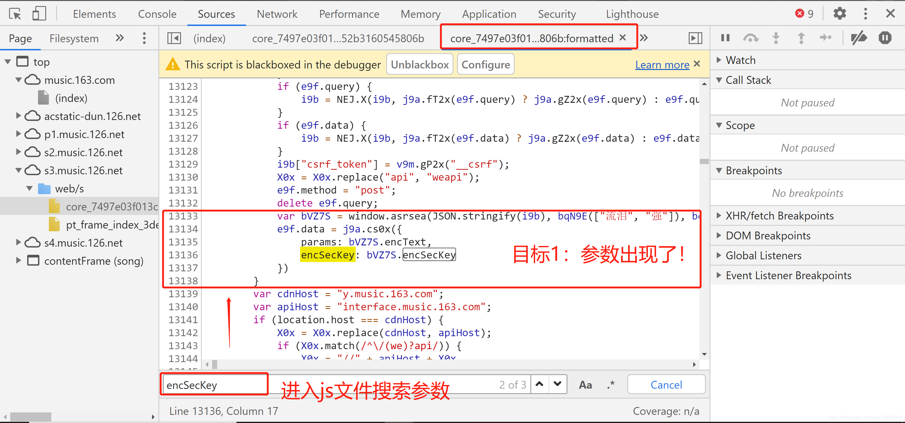Hide the file navigator sidebar
The width and height of the screenshot is (905, 423).
(x=174, y=38)
